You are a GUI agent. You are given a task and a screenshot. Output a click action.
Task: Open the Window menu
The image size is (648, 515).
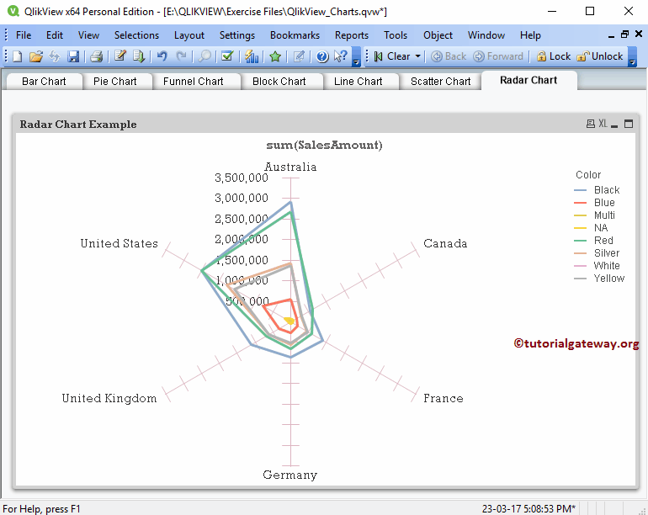point(486,35)
